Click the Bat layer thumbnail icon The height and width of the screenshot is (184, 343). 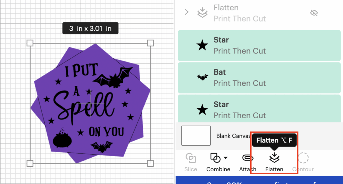click(x=202, y=77)
